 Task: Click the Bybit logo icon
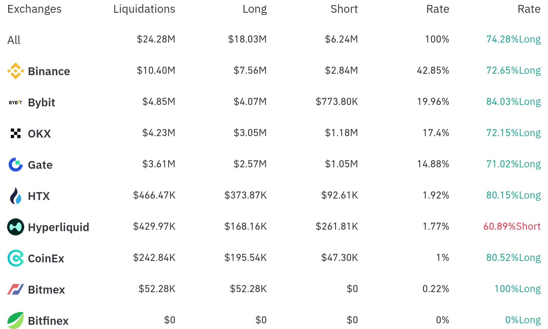pos(15,102)
